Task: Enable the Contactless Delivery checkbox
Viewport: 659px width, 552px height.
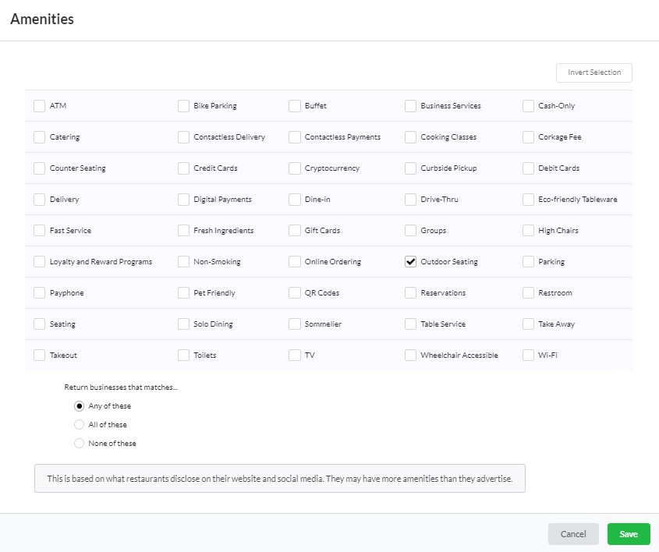Action: coord(184,137)
